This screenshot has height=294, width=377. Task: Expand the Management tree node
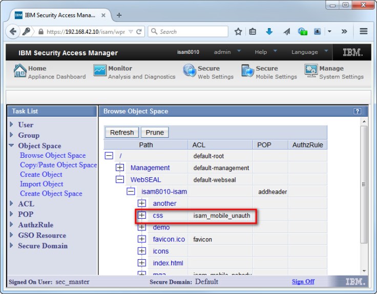click(120, 167)
